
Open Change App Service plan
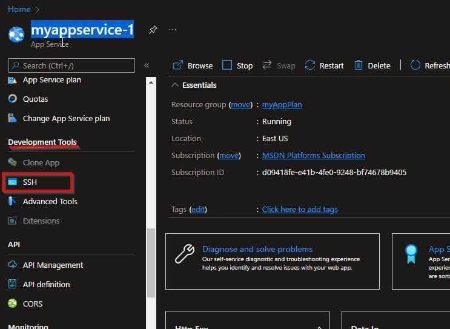tap(66, 118)
